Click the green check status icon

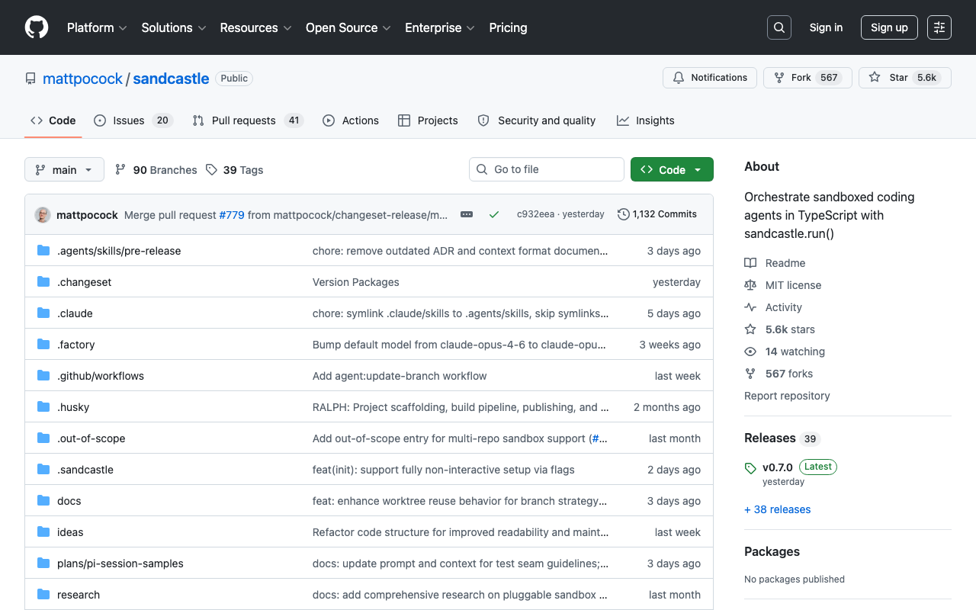[494, 214]
